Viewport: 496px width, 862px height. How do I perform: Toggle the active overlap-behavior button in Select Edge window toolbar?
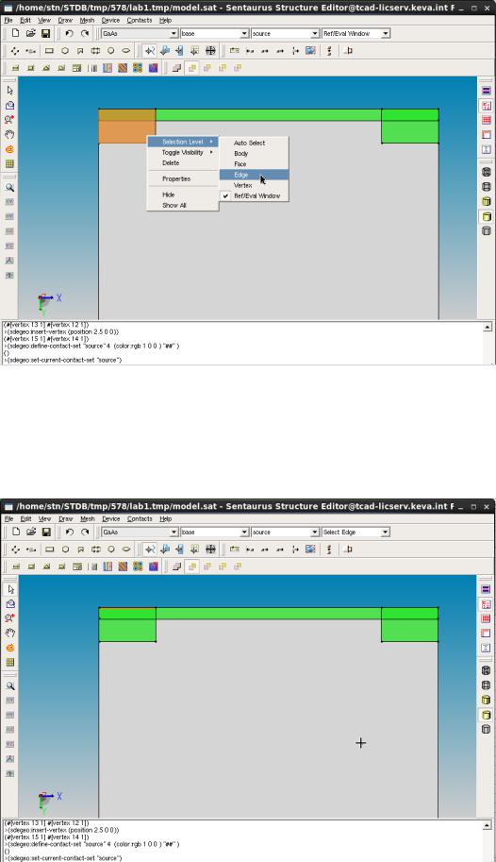(191, 566)
